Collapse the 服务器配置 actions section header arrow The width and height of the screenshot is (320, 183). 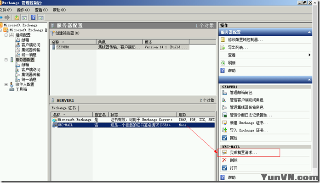(309, 32)
